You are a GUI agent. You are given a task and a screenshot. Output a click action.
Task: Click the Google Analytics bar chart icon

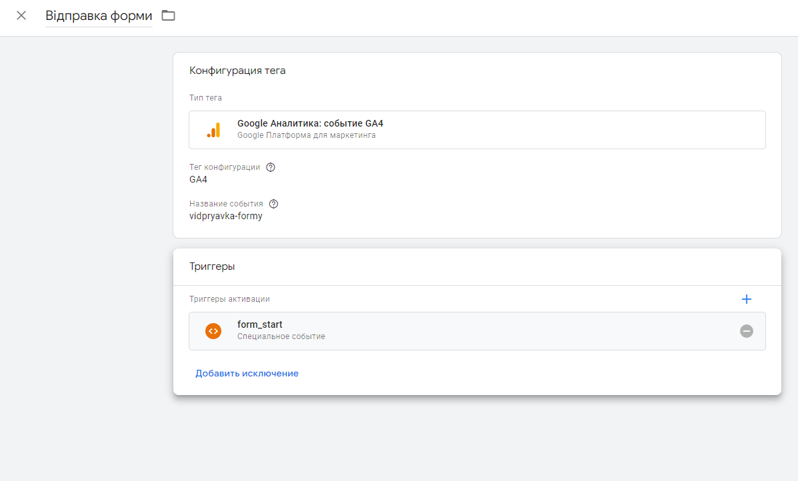[213, 130]
